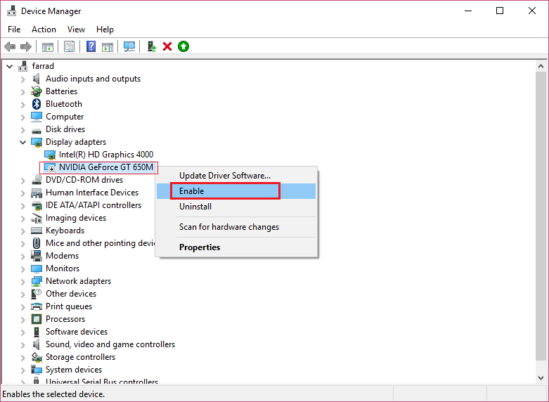Screen dimensions: 549x402
Task: Maximize the Device Manager window
Action: 500,11
